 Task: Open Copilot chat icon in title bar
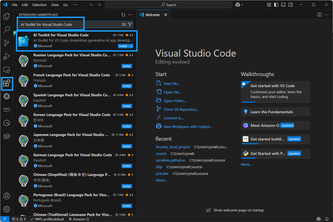pyautogui.click(x=238, y=5)
